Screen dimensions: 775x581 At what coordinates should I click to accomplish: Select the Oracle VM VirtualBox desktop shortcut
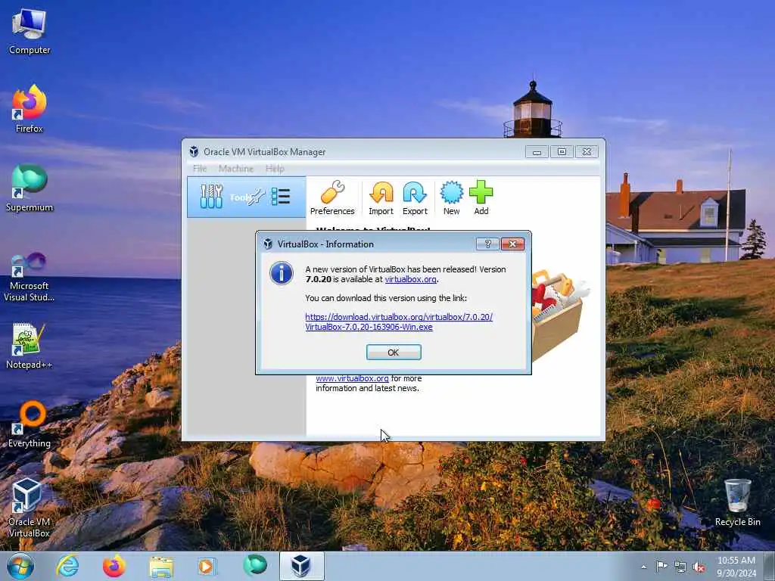coord(30,508)
